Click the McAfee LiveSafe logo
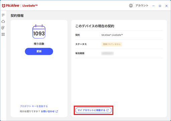This screenshot has width=171, height=121. tap(20, 6)
